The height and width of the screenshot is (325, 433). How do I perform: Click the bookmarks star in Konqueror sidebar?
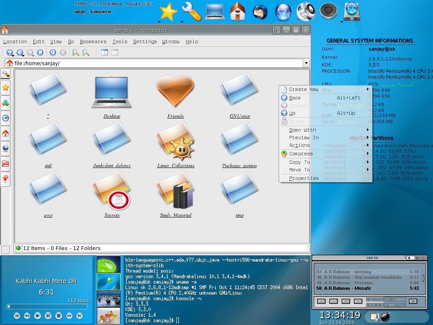tap(5, 88)
